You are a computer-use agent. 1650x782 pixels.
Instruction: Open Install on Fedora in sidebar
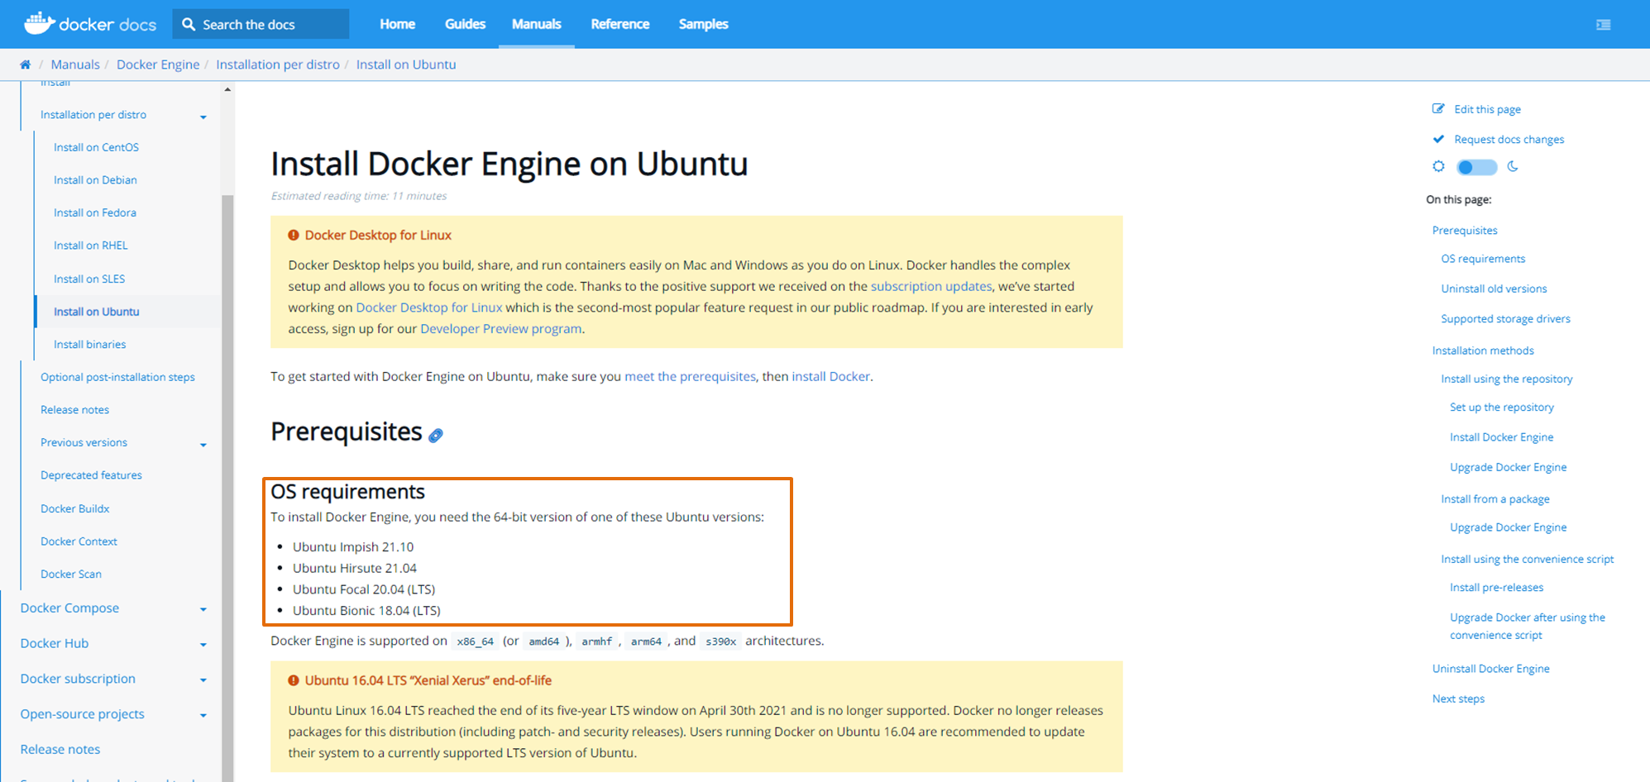tap(95, 212)
